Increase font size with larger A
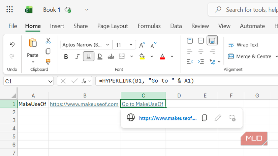278x156 pixels. click(142, 45)
